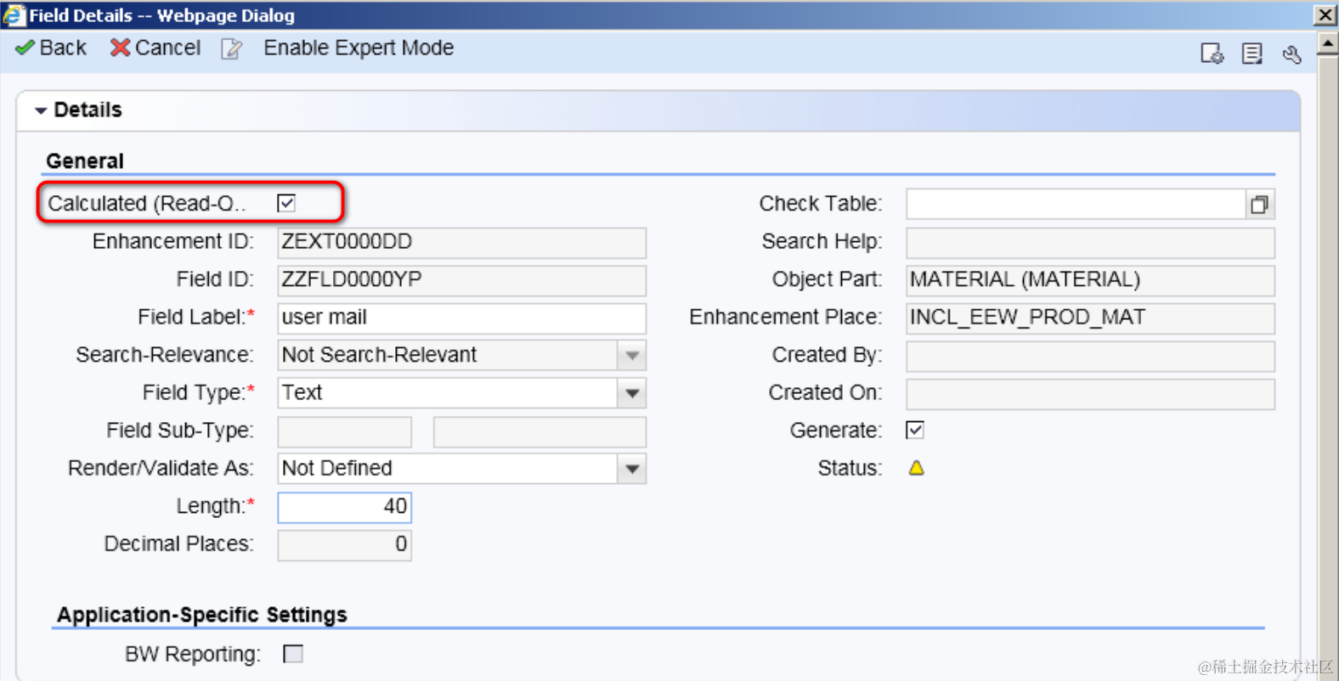The image size is (1339, 681).
Task: Click the wrench configuration icon
Action: coord(1291,54)
